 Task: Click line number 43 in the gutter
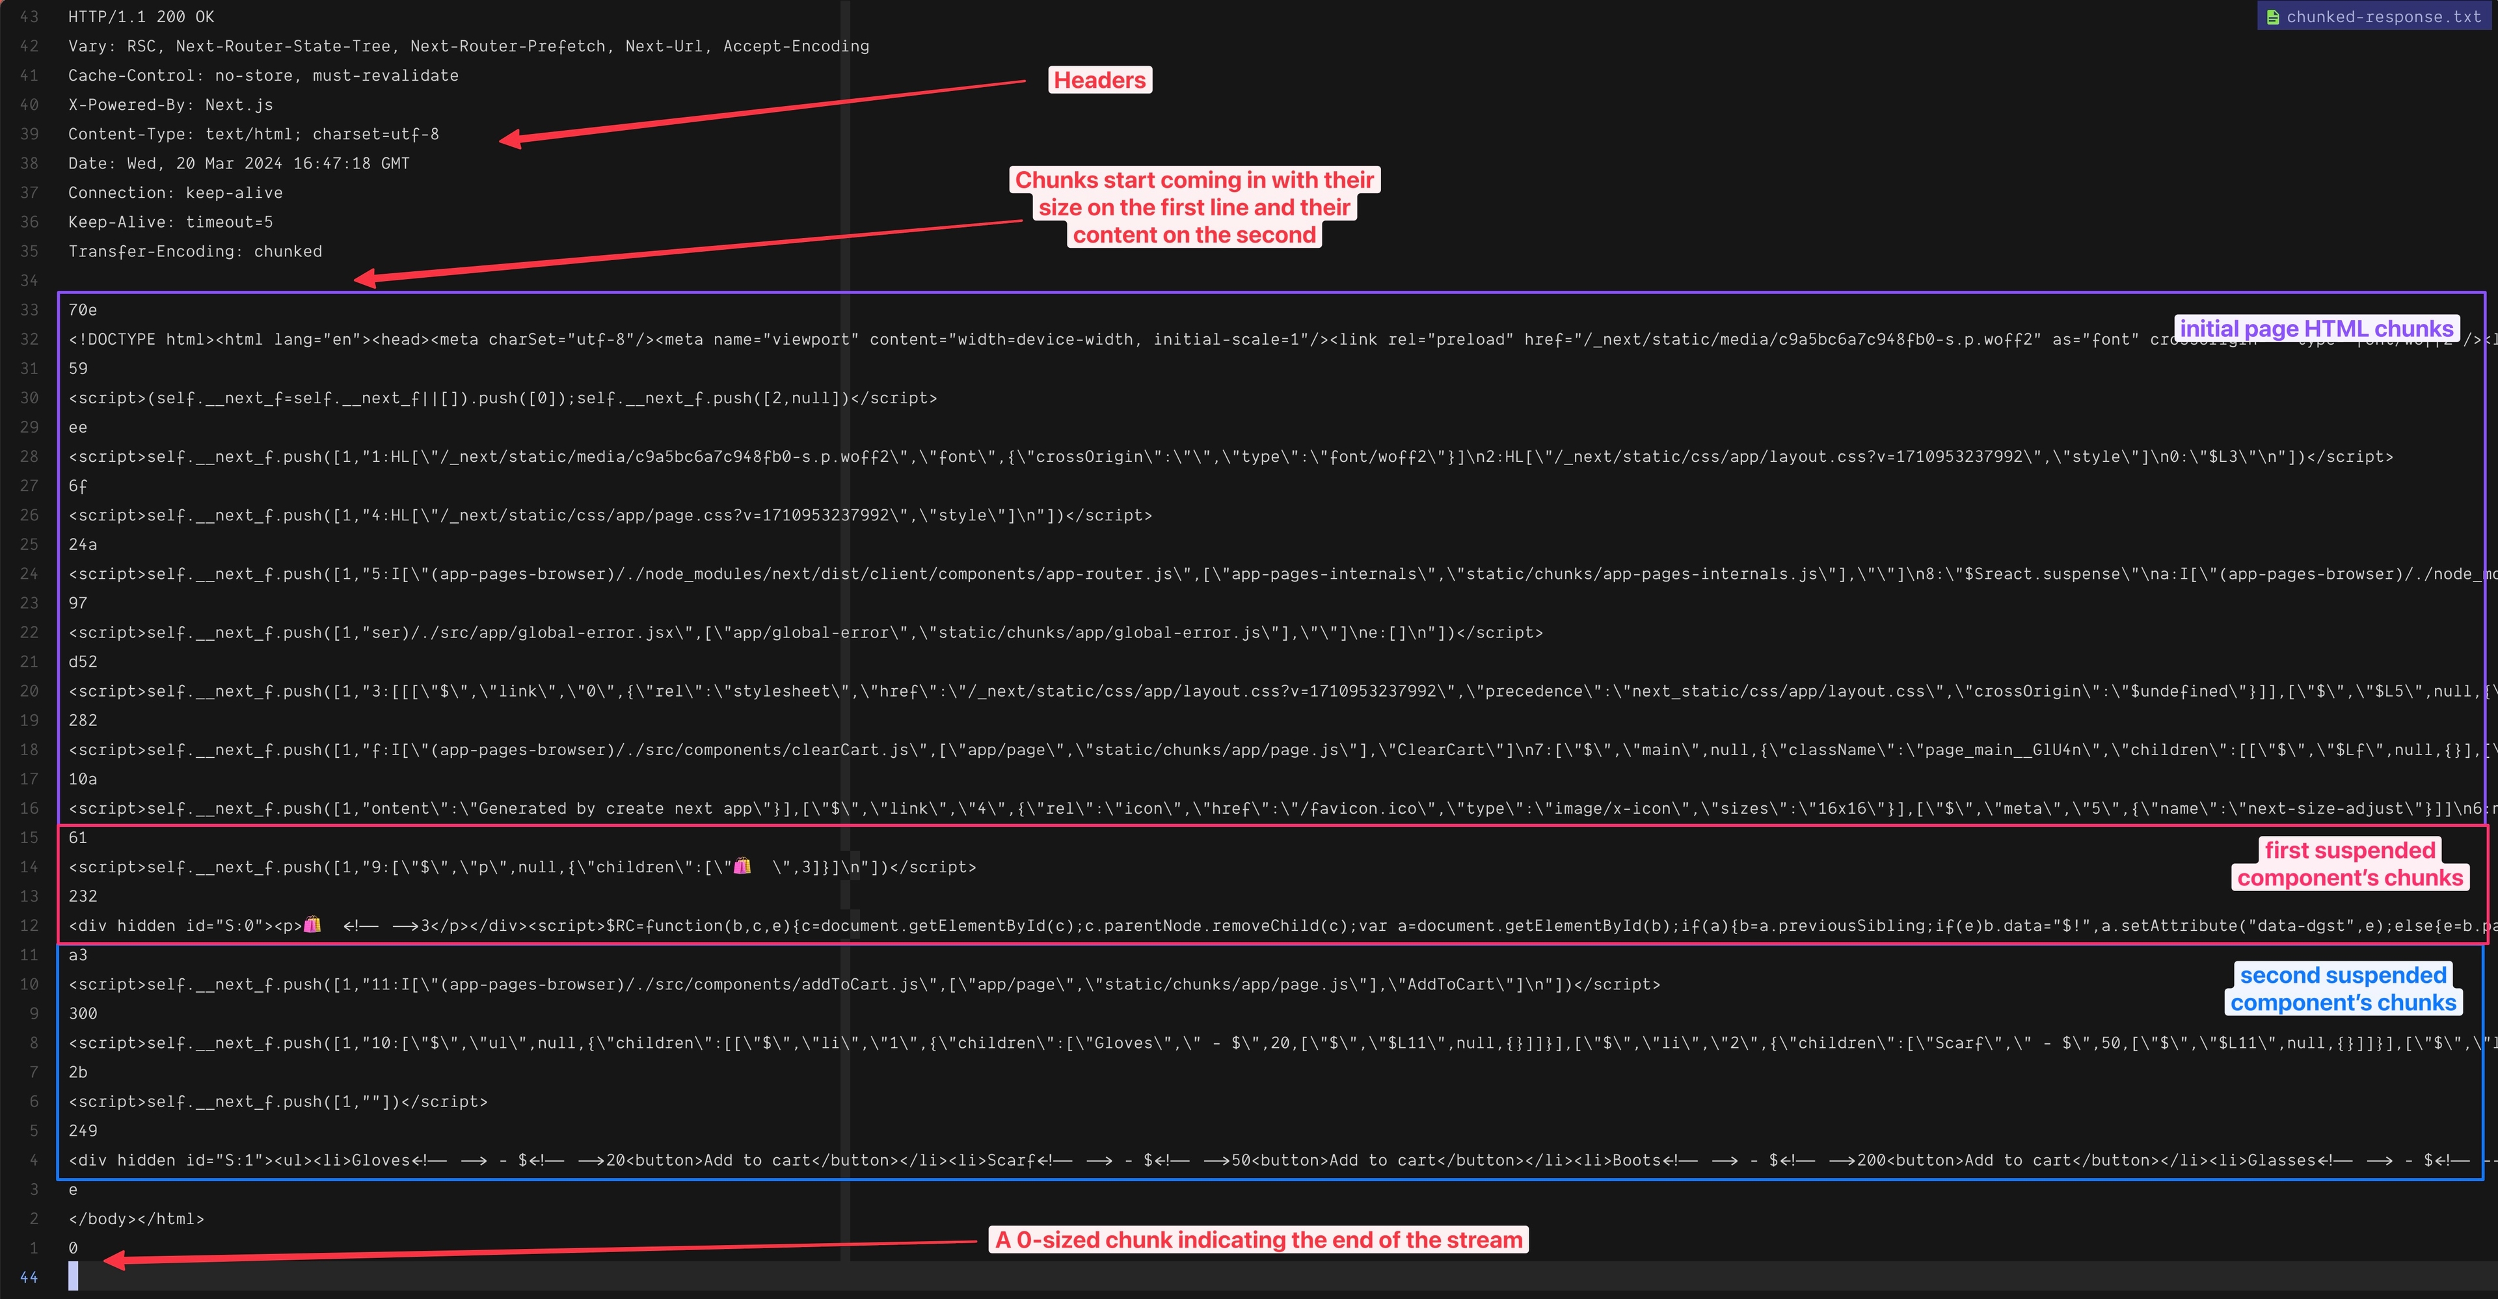coord(29,16)
